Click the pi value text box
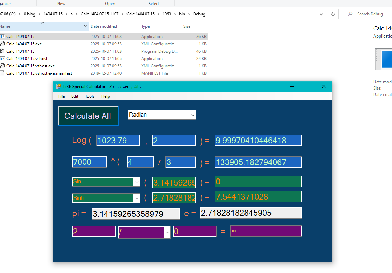This screenshot has width=392, height=273. (136, 214)
